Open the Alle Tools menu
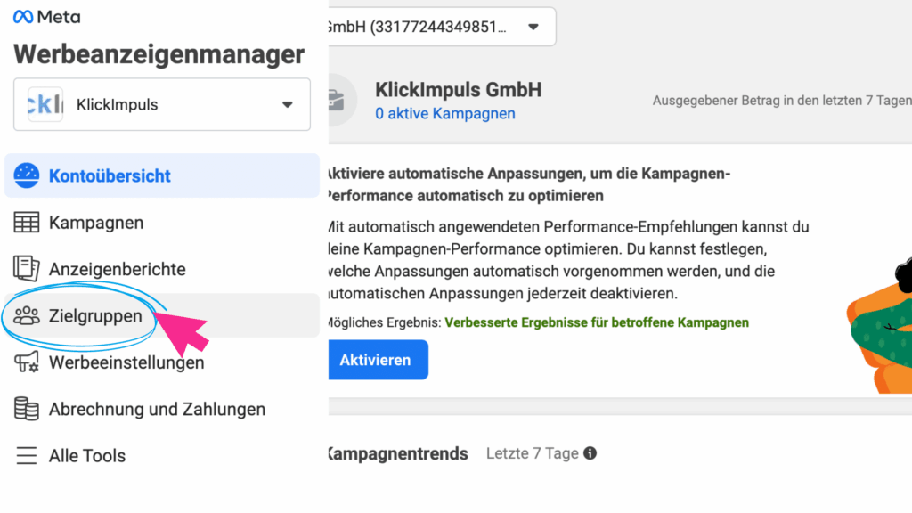Screen dimensions: 912x513 pos(86,456)
